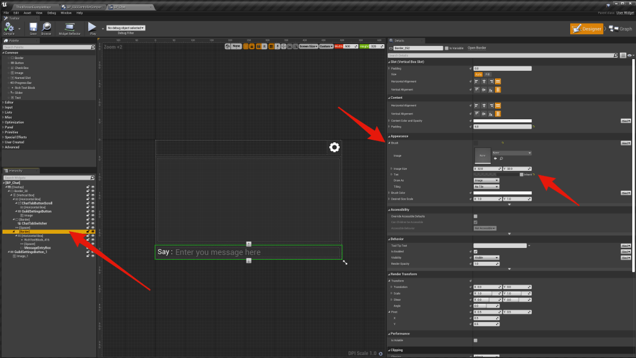The height and width of the screenshot is (358, 636).
Task: Click the Brush Color swatch bar
Action: click(502, 193)
